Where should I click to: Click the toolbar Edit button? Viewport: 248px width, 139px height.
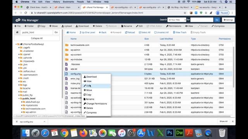pyautogui.click(x=139, y=26)
